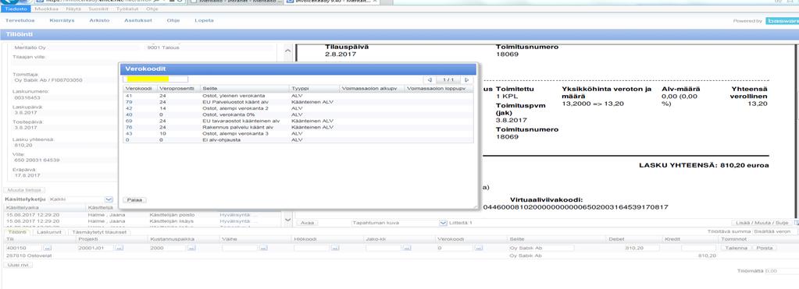
Task: Sort by the Veroprosentti column header
Action: 178,88
